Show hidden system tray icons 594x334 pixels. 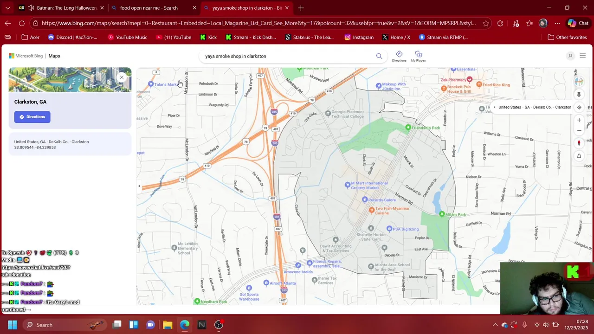tap(495, 325)
